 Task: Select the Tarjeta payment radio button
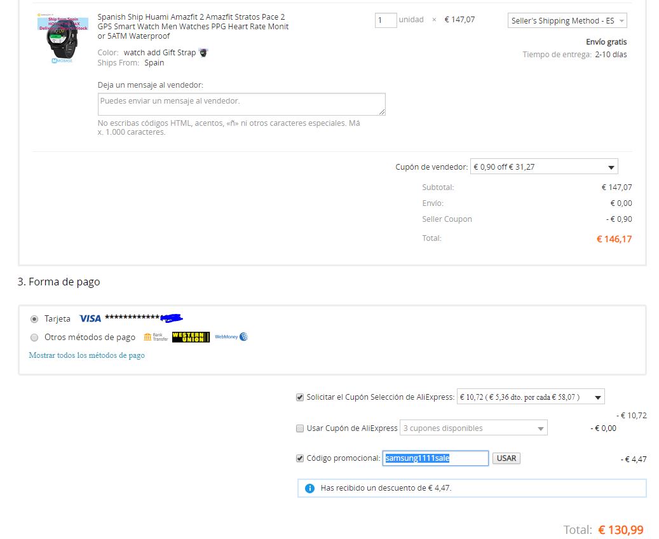coord(34,319)
